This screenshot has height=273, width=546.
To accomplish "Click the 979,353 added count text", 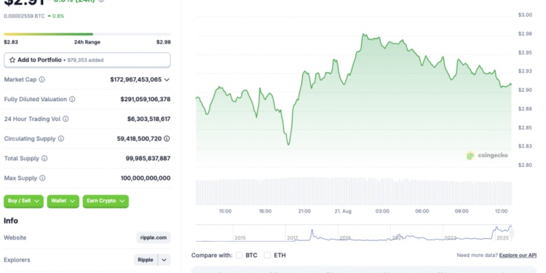I will [x=85, y=60].
